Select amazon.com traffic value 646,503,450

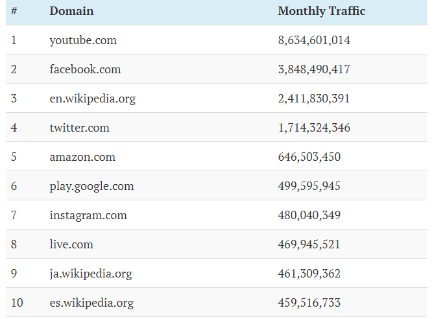pyautogui.click(x=309, y=157)
